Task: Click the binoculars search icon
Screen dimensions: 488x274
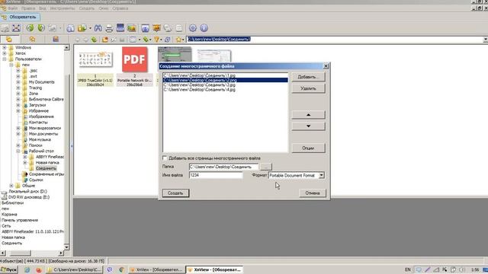Action: click(98, 28)
